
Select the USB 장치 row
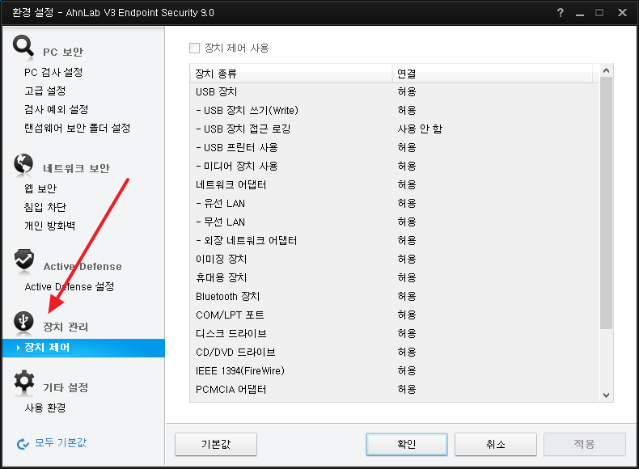[x=395, y=92]
